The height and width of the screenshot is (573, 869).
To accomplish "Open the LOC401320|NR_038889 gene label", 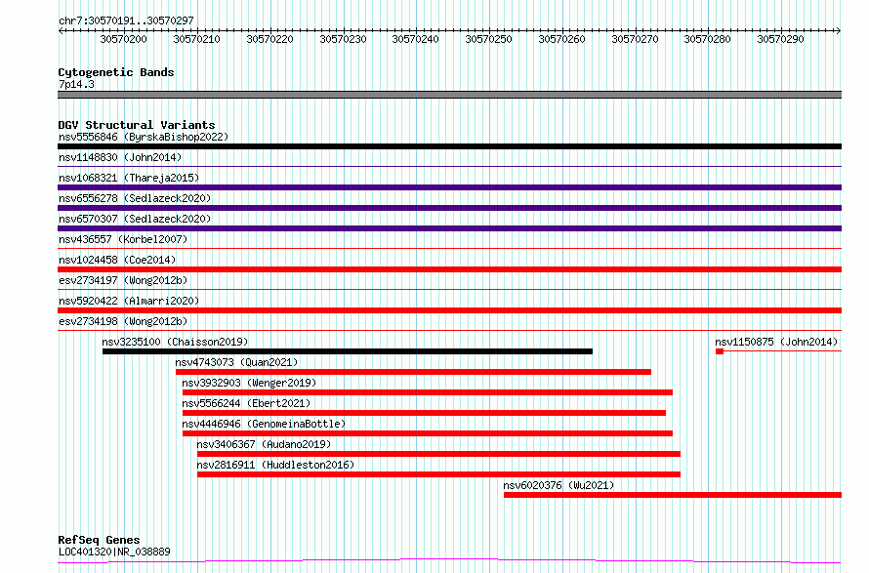I will pyautogui.click(x=114, y=552).
